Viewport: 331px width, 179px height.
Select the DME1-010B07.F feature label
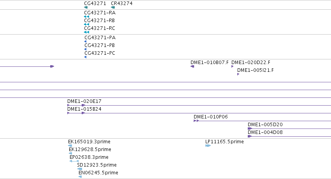(210, 63)
